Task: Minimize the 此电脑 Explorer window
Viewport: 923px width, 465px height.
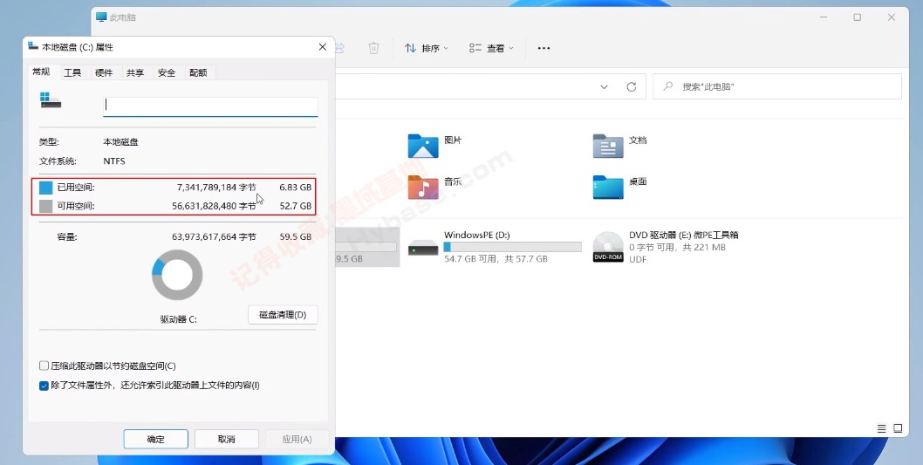Action: pos(824,17)
